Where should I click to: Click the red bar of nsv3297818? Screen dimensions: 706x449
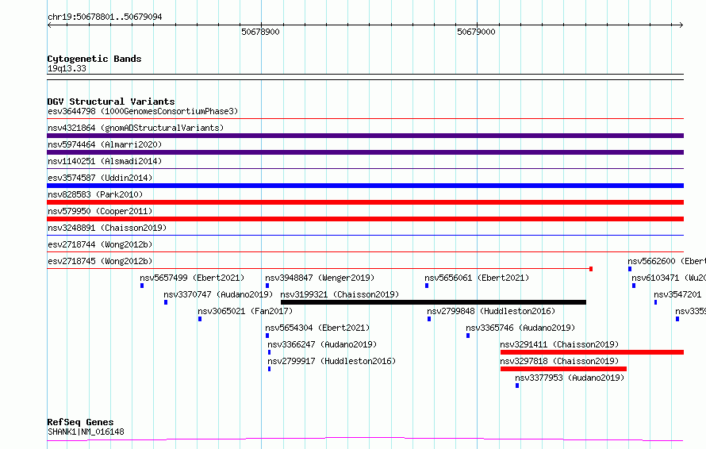(563, 369)
